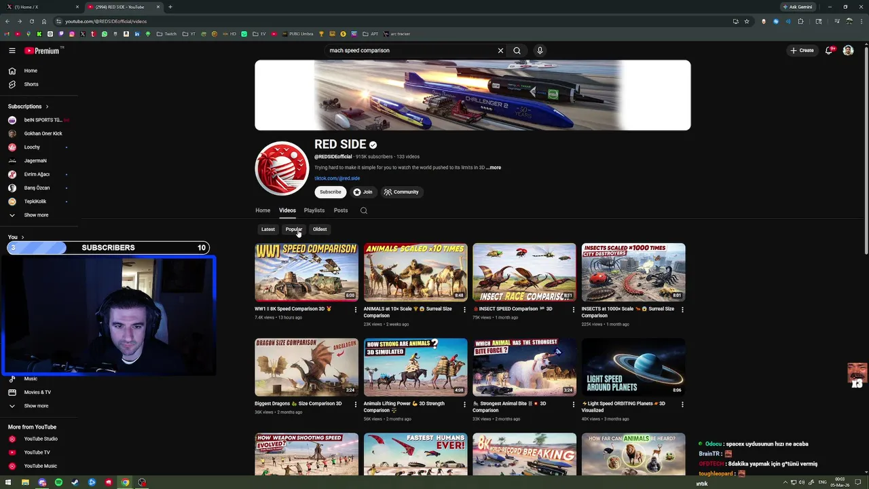Click Ask Gemini in Chrome

pos(797,7)
